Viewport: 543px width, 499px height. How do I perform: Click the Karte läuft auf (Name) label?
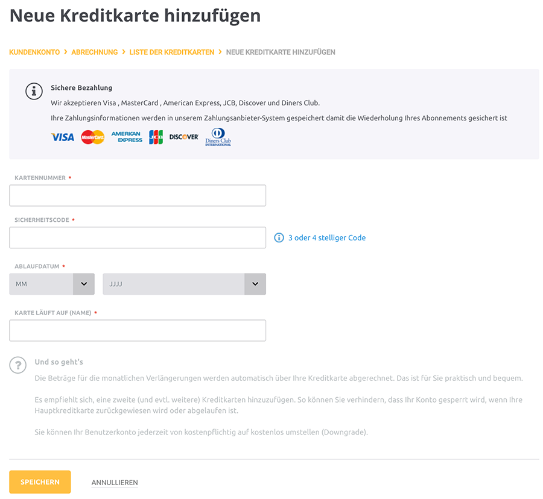pos(53,313)
